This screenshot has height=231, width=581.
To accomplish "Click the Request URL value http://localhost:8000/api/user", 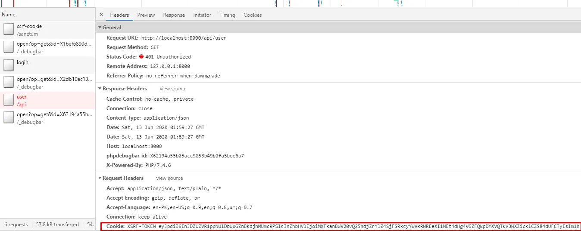I will click(184, 38).
